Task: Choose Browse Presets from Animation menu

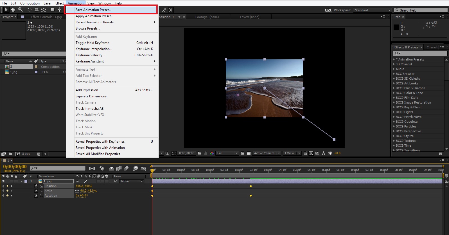Action: (112, 28)
